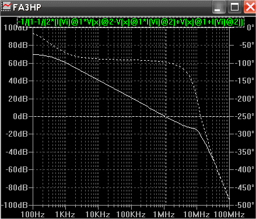Click the 0° phase axis label
The width and height of the screenshot is (256, 219).
point(251,27)
